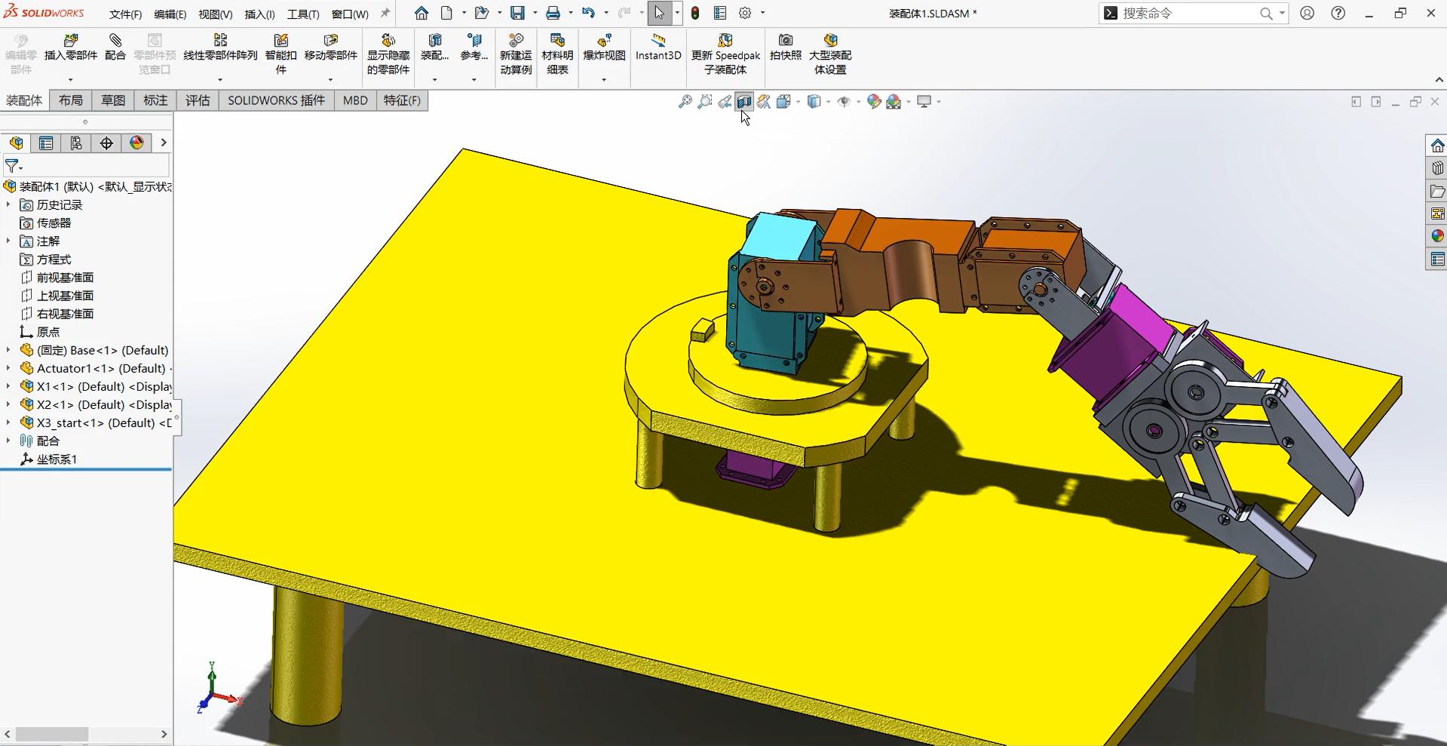This screenshot has height=746, width=1447.
Task: Open the 工具(T) menu
Action: (303, 14)
